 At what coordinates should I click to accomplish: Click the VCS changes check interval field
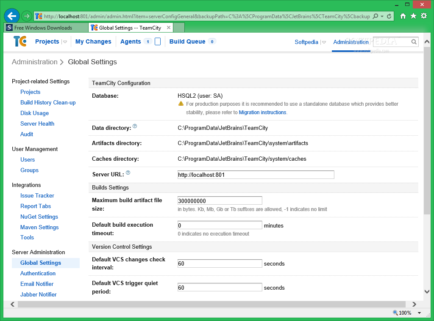pyautogui.click(x=220, y=263)
